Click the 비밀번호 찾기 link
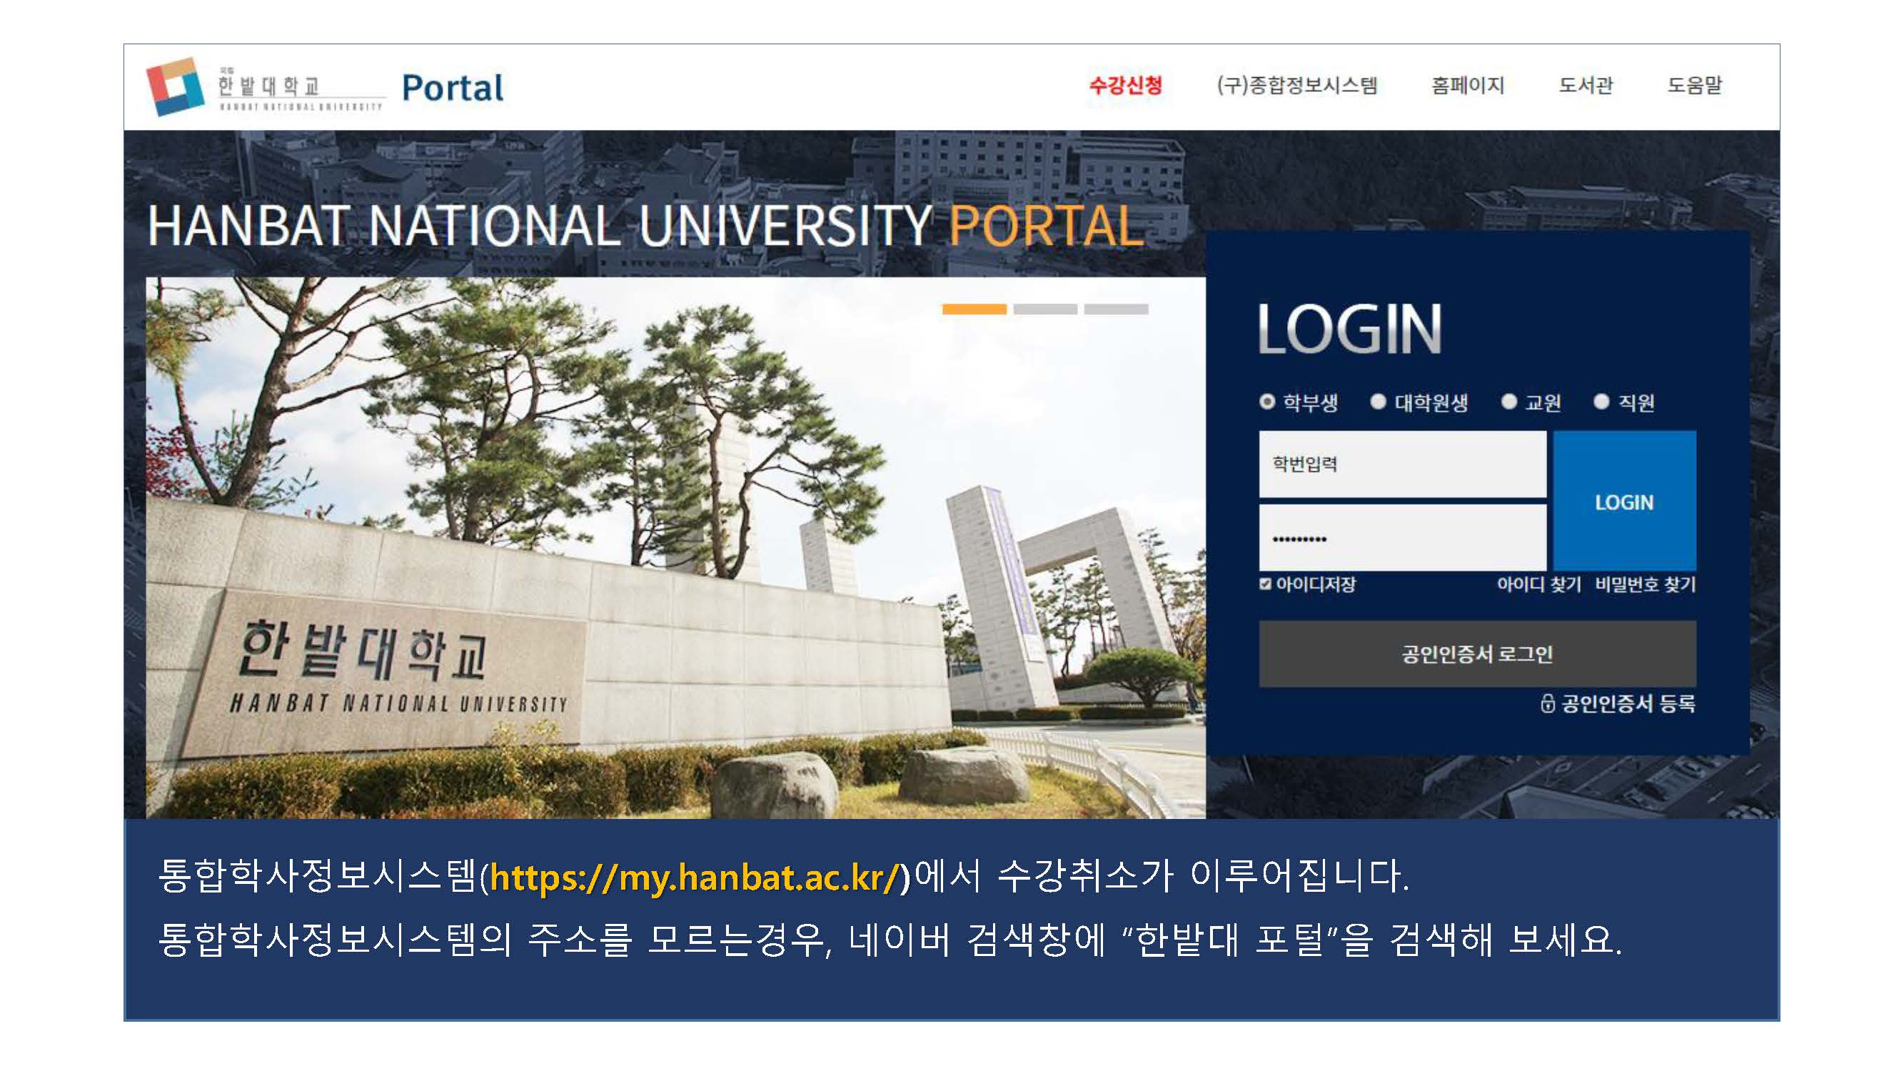The width and height of the screenshot is (1904, 1071). [1645, 584]
